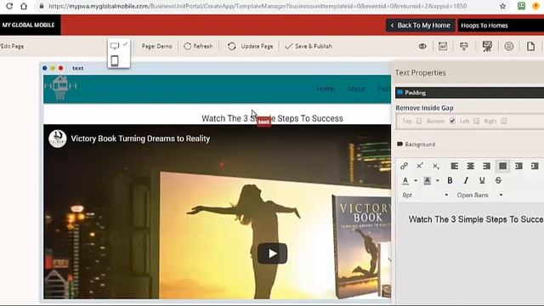Click the Edit Page label

(12, 46)
